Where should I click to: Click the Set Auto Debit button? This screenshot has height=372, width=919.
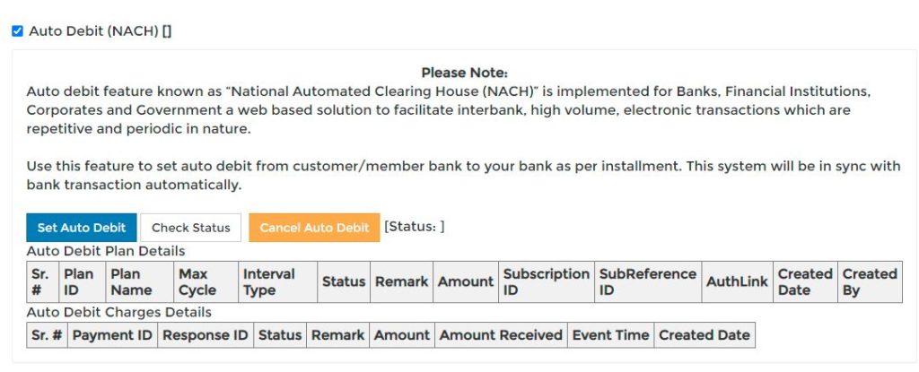pyautogui.click(x=82, y=228)
